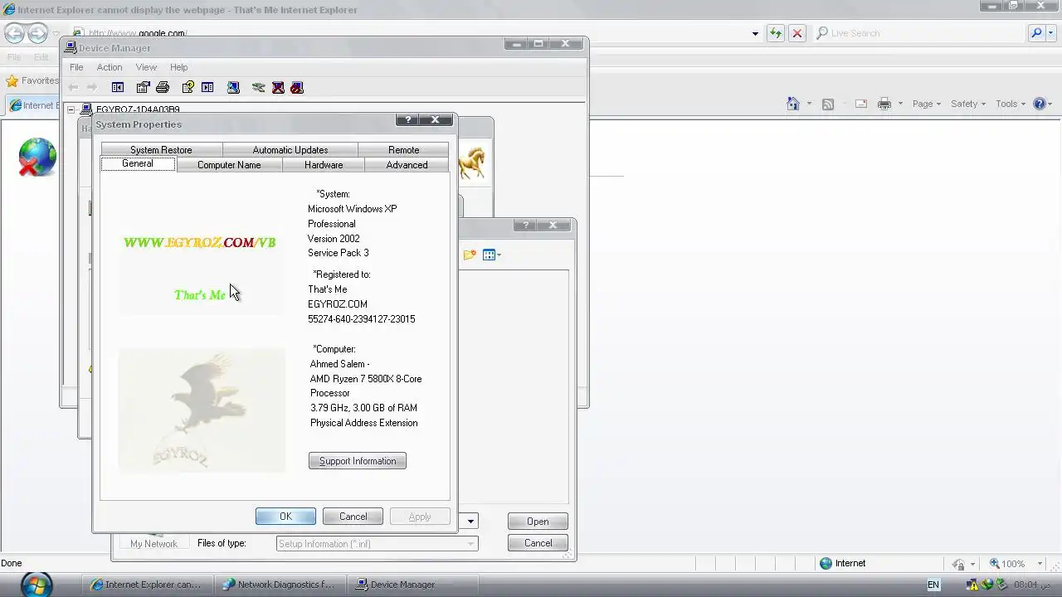Open the View menu in Device Manager
This screenshot has height=597, width=1062.
(146, 67)
